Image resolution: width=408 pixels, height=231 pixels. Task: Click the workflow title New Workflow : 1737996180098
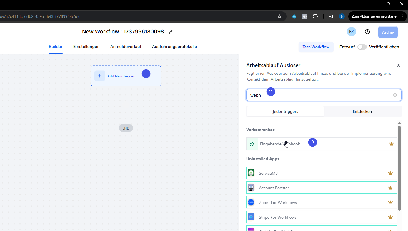point(123,32)
